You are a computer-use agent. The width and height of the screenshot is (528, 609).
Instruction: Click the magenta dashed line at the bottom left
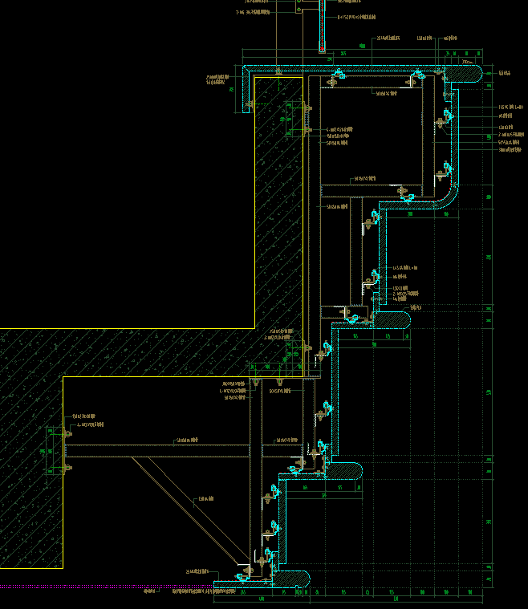[x=80, y=587]
